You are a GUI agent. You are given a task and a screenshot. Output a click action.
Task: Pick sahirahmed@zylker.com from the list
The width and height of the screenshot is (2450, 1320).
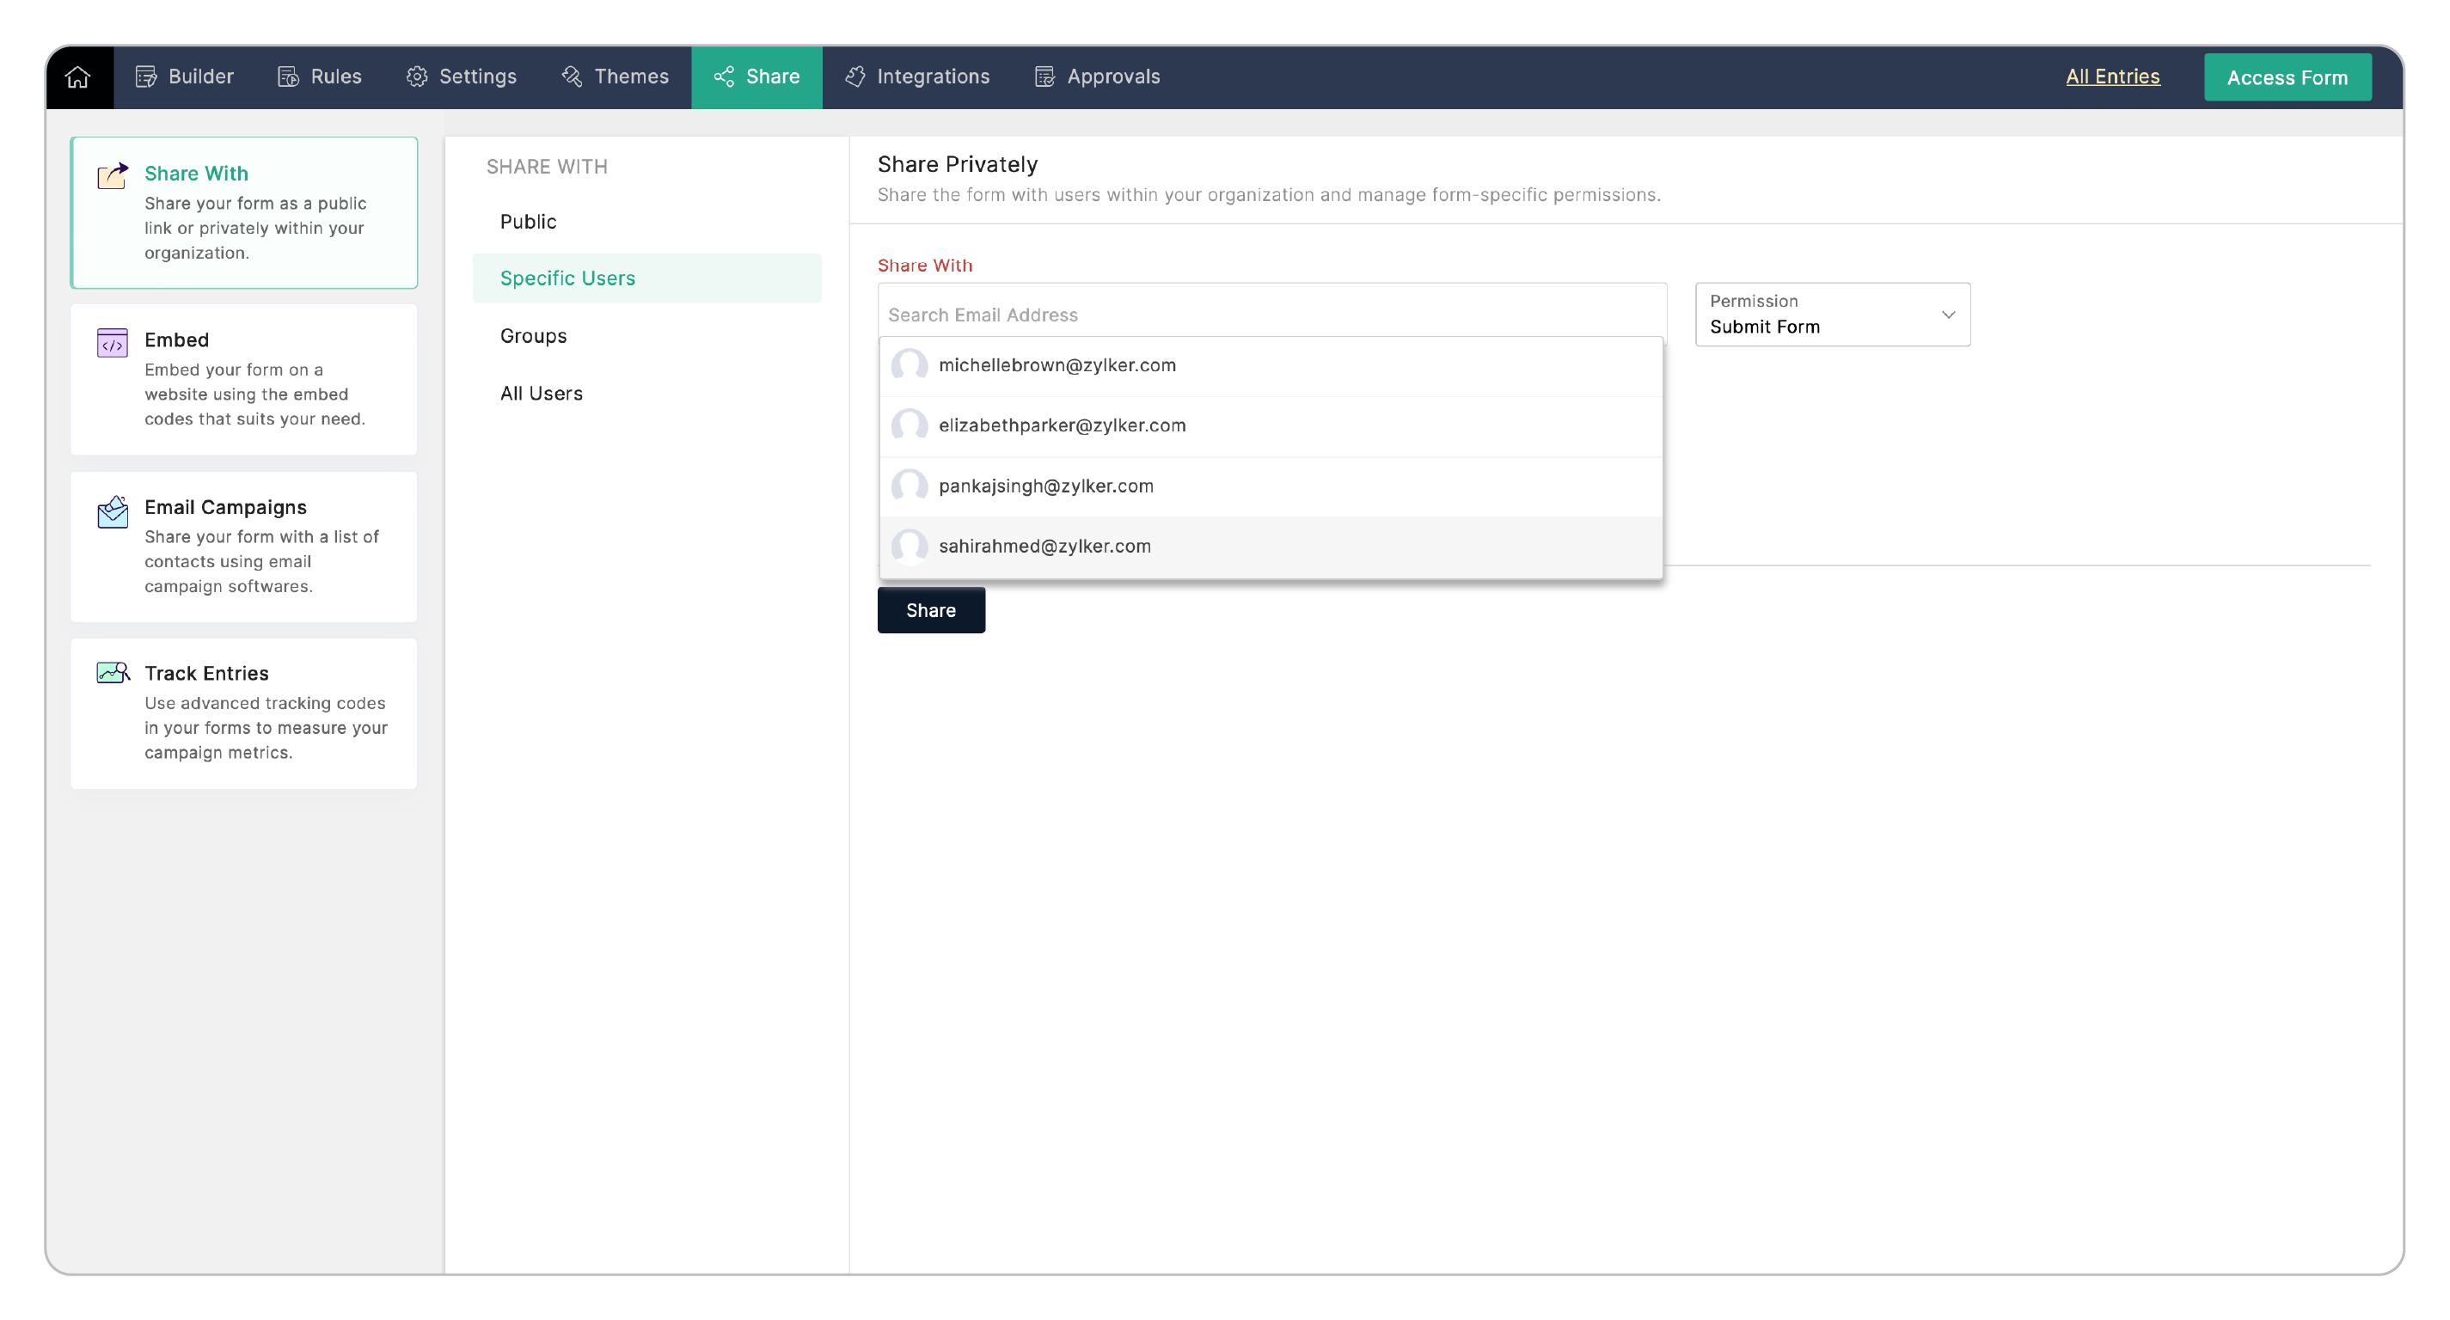click(1044, 546)
